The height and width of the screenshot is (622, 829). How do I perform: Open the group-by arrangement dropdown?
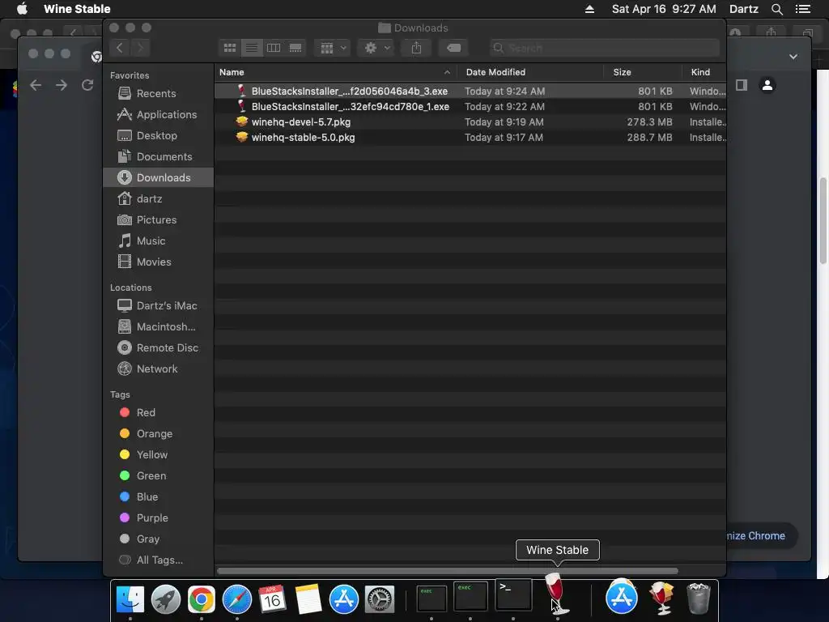332,48
